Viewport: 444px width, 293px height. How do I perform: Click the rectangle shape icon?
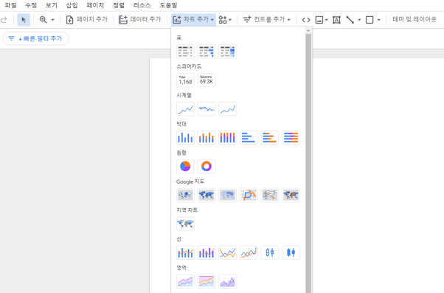coord(370,20)
